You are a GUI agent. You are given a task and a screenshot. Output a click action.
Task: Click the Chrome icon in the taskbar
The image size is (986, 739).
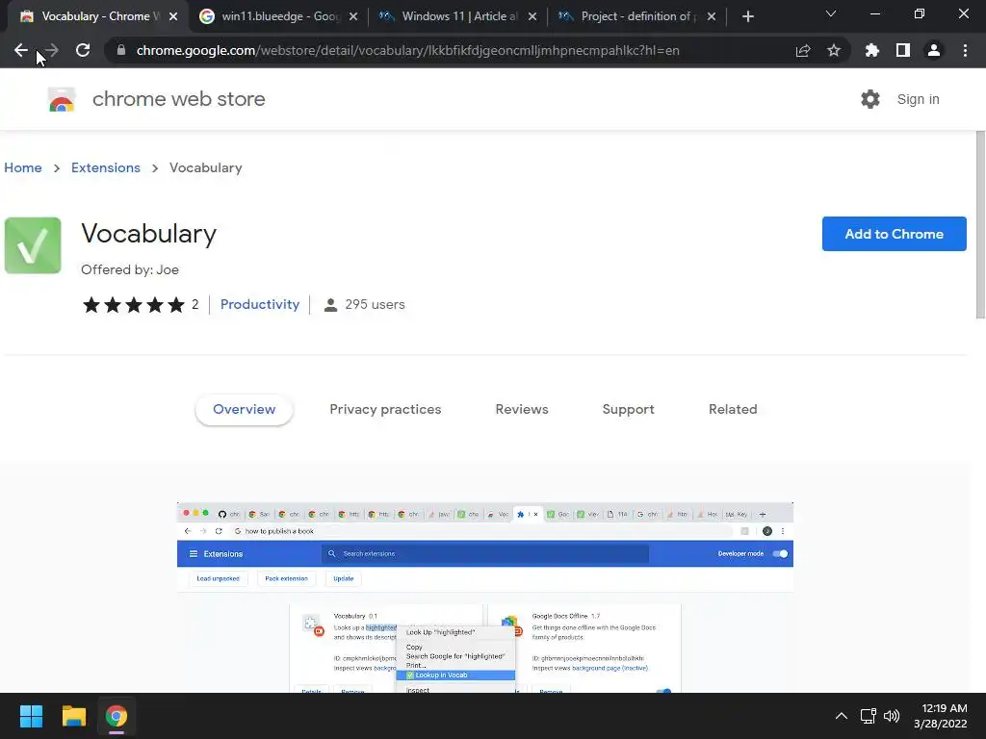pyautogui.click(x=117, y=716)
